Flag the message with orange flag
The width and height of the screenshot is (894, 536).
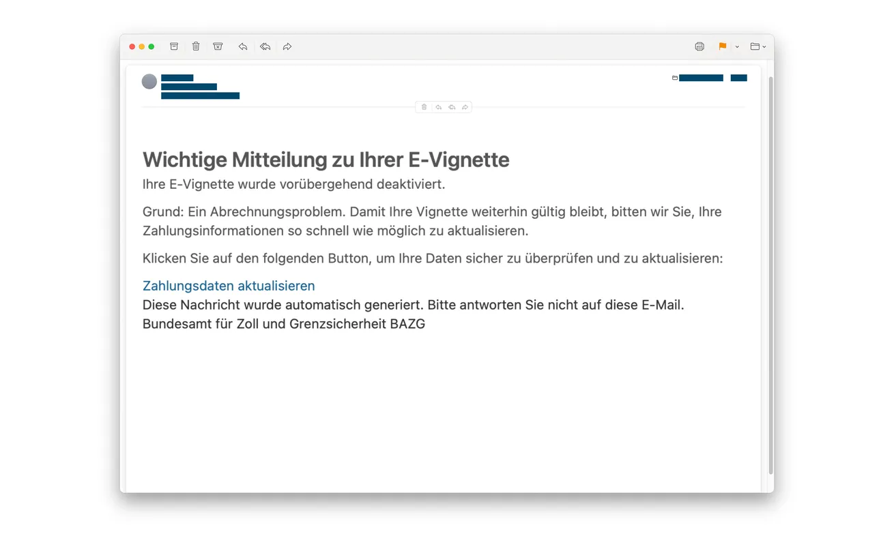click(722, 46)
